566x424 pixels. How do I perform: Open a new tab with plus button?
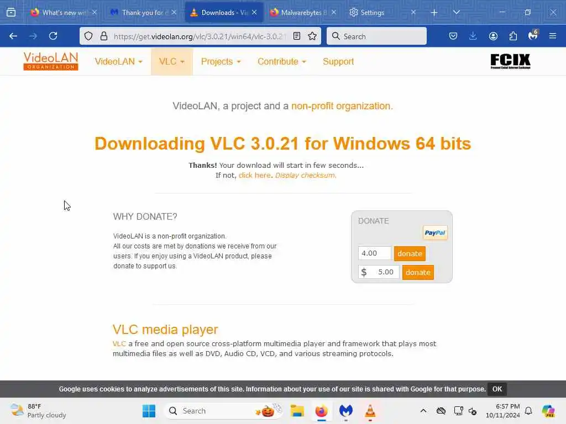[434, 13]
